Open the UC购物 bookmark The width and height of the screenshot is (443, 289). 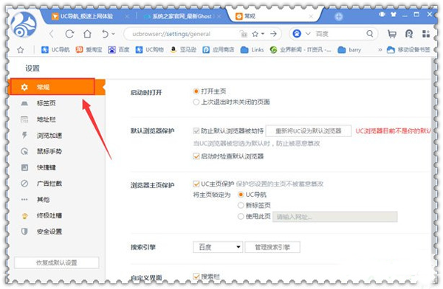point(149,49)
